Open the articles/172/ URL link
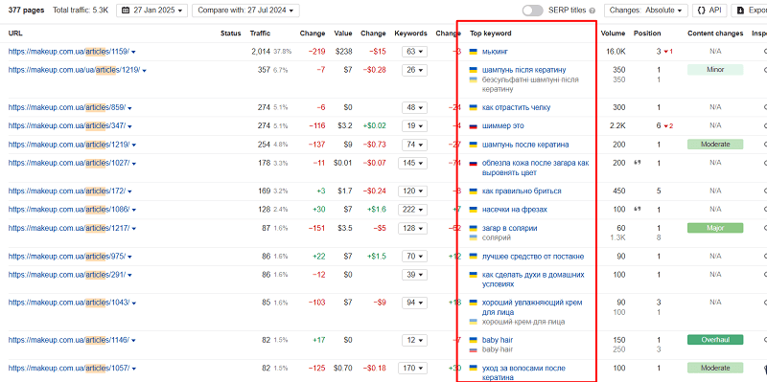The image size is (767, 382). 66,191
